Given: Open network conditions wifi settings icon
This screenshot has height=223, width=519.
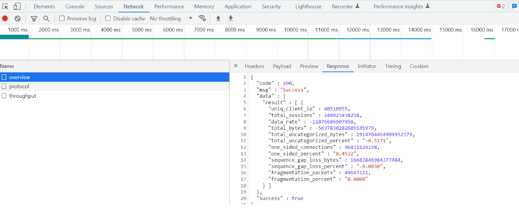Looking at the screenshot, I should point(202,18).
